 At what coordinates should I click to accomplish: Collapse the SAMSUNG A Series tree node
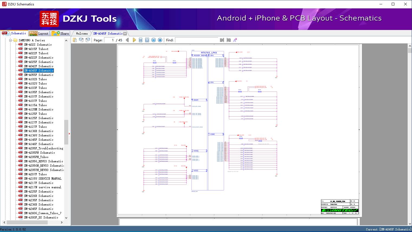coord(11,40)
